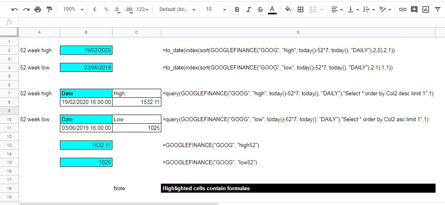Select row 13 header
The width and height of the screenshot is (445, 205).
click(x=9, y=145)
